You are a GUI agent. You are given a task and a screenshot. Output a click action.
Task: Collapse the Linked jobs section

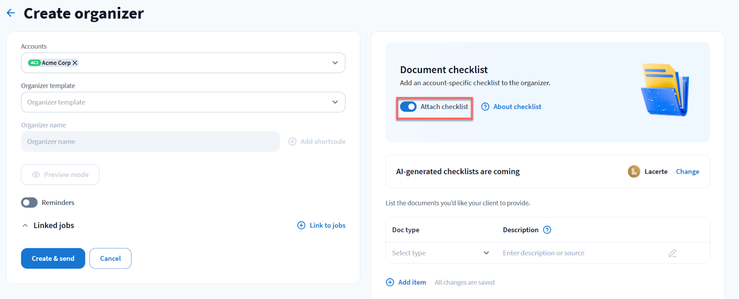pyautogui.click(x=25, y=226)
